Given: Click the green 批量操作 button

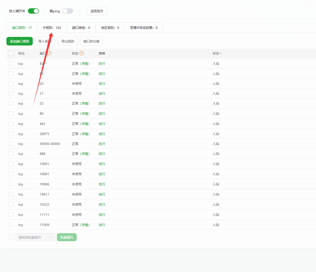Looking at the screenshot, I should coord(67,237).
